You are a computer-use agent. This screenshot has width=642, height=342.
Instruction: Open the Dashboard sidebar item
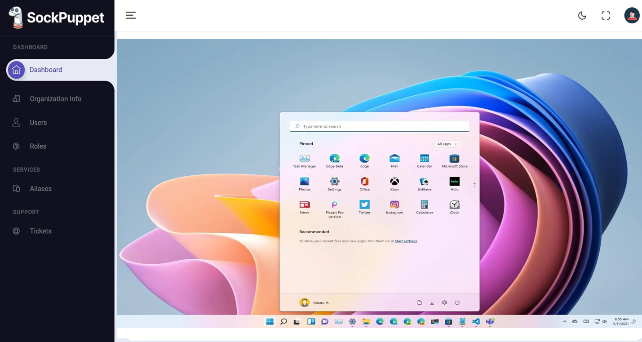pyautogui.click(x=46, y=70)
